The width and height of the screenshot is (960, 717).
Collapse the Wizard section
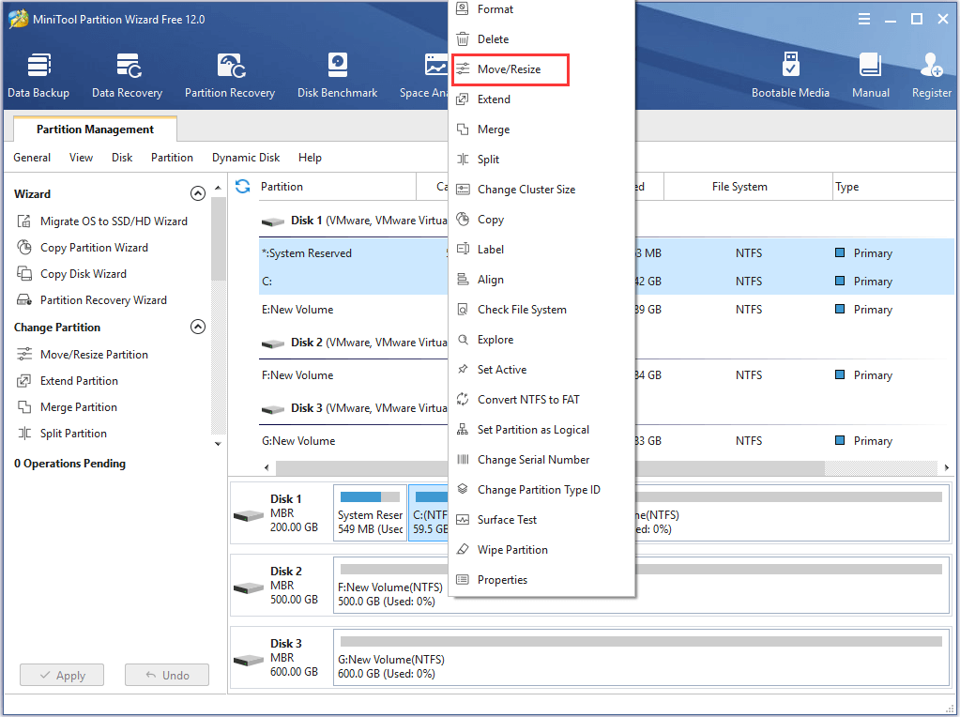[x=198, y=193]
